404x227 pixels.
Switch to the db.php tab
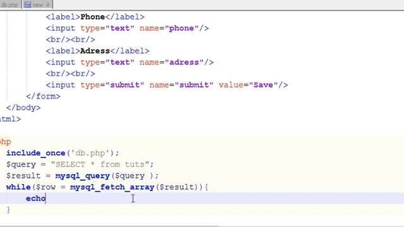[10, 4]
